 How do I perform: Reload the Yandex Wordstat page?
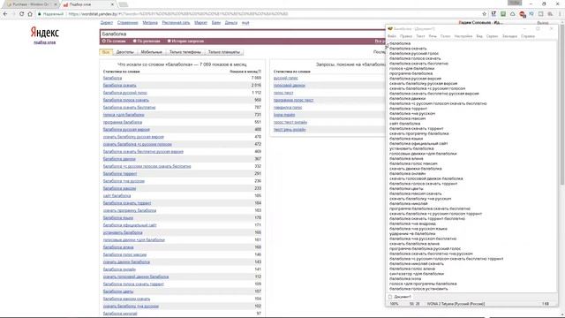click(21, 14)
